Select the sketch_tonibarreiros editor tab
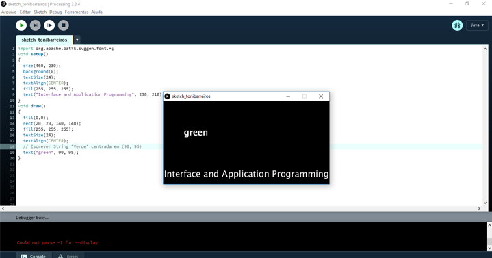492x258 pixels. coord(44,40)
